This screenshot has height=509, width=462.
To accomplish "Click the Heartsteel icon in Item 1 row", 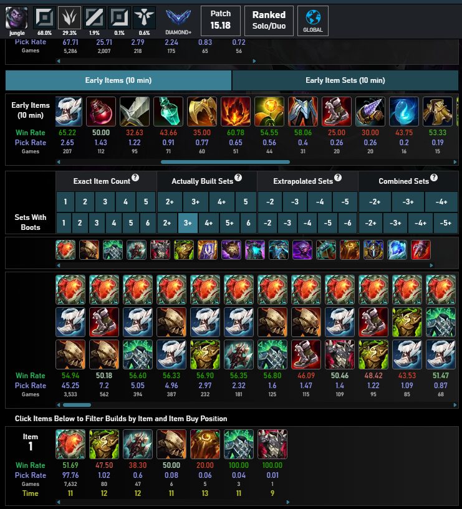I will click(70, 444).
